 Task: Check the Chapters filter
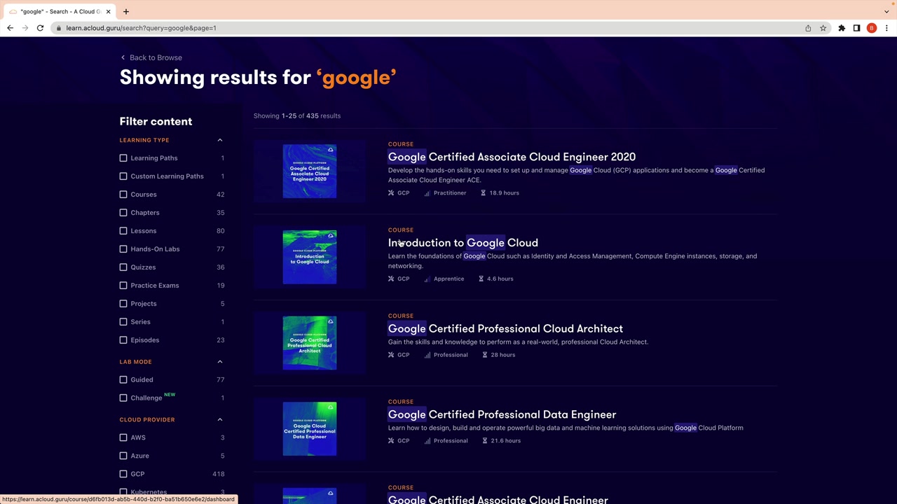tap(123, 213)
